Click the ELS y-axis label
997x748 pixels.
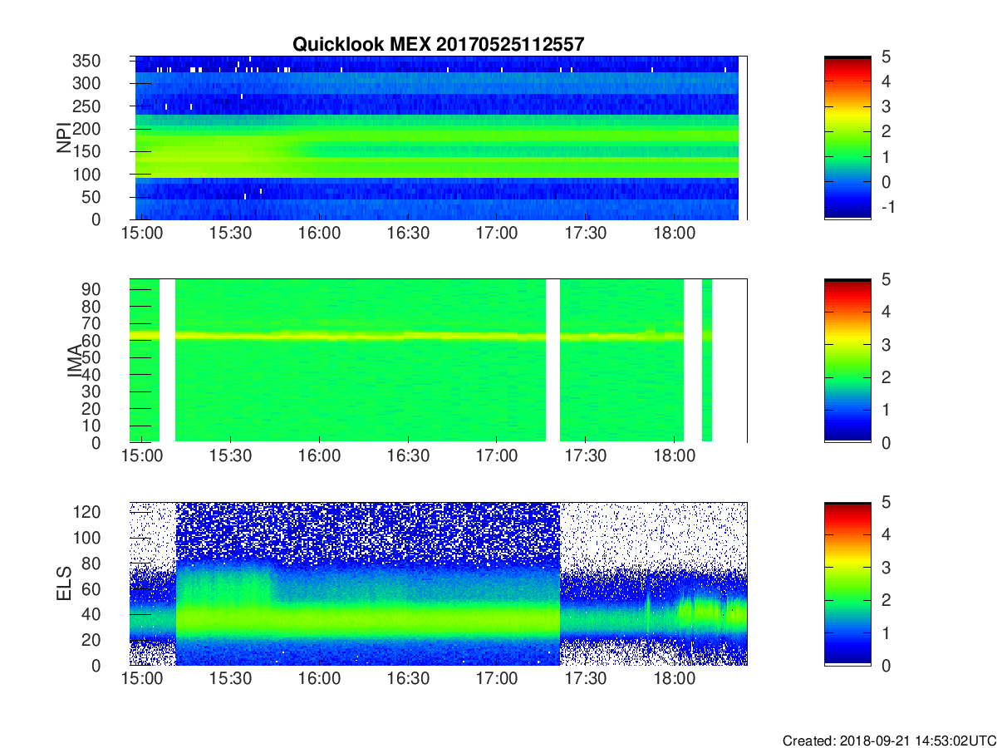(x=63, y=583)
